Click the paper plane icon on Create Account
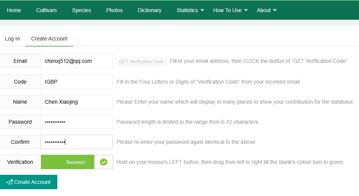Image resolution: width=359 pixels, height=196 pixels. pyautogui.click(x=9, y=182)
